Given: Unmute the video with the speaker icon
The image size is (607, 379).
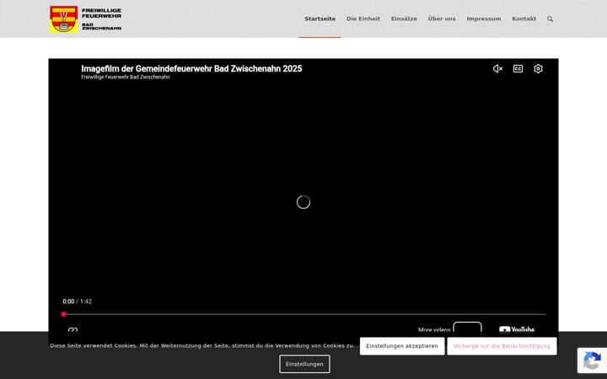Looking at the screenshot, I should pos(497,69).
